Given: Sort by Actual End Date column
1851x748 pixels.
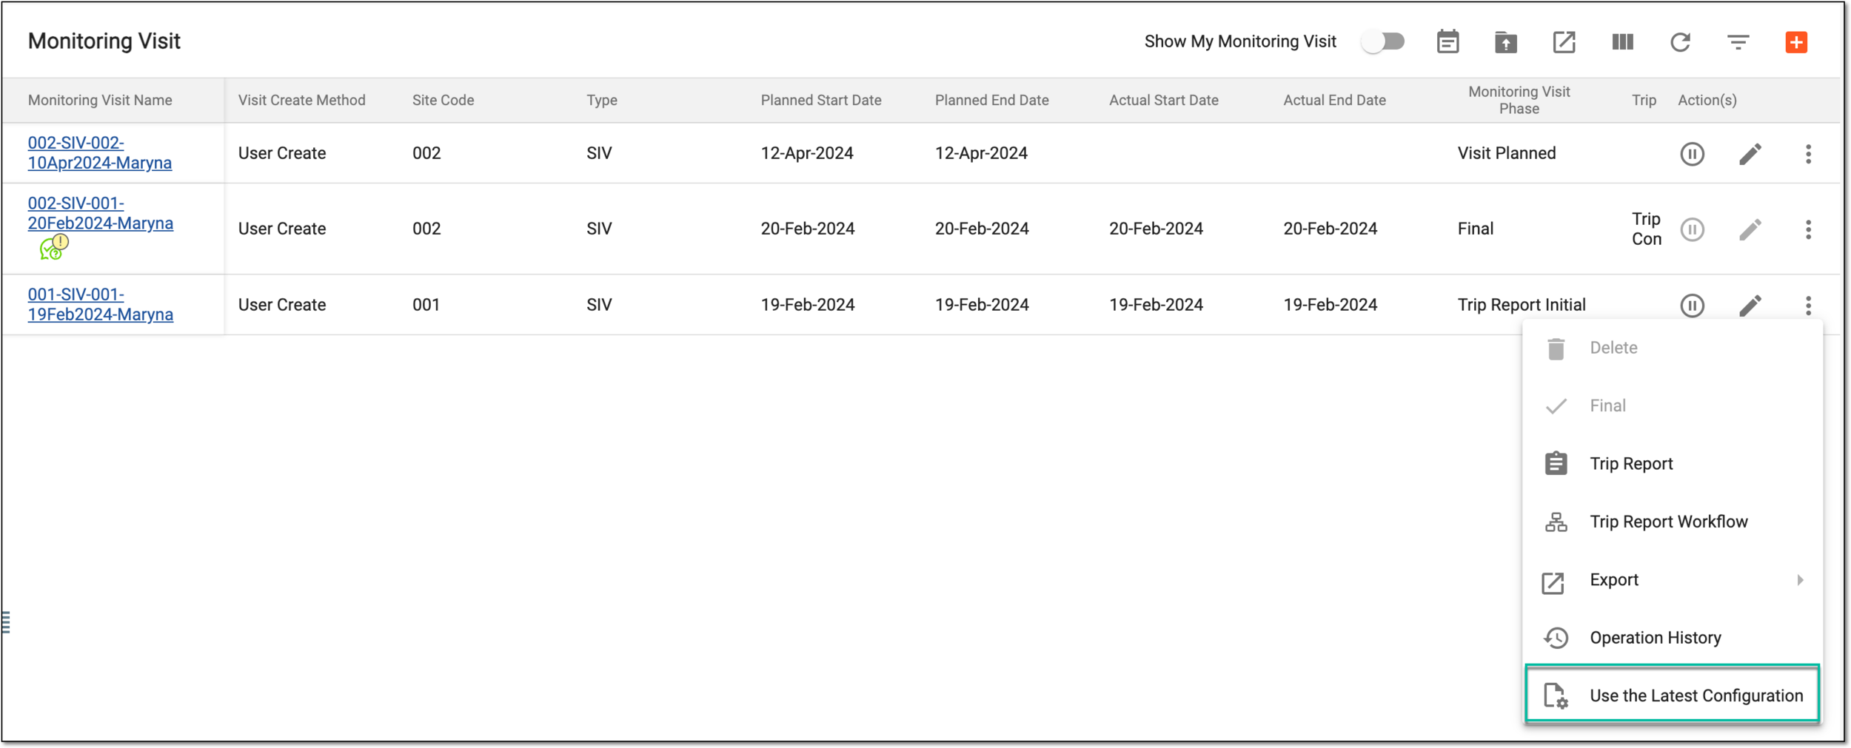Looking at the screenshot, I should (1334, 100).
